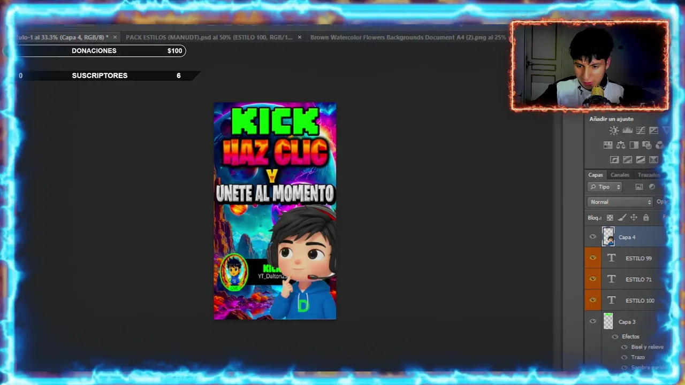Close the PACK ESTILOS document tab
This screenshot has width=685, height=385.
299,37
